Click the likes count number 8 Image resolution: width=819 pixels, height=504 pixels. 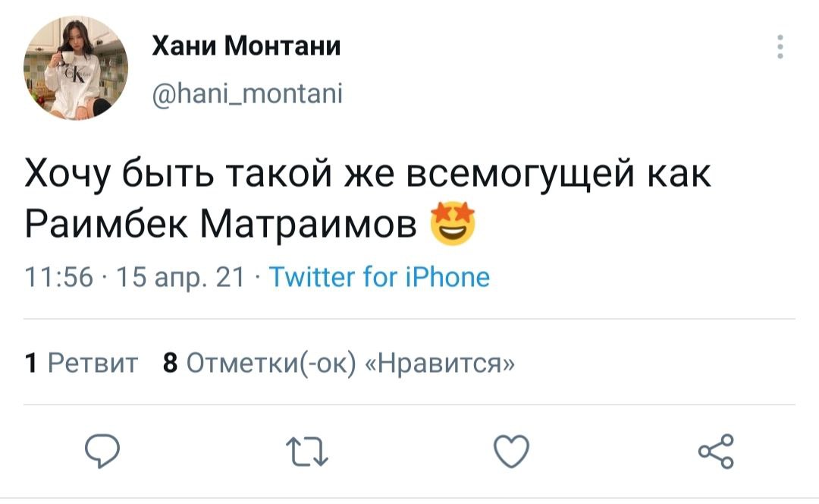coord(171,364)
